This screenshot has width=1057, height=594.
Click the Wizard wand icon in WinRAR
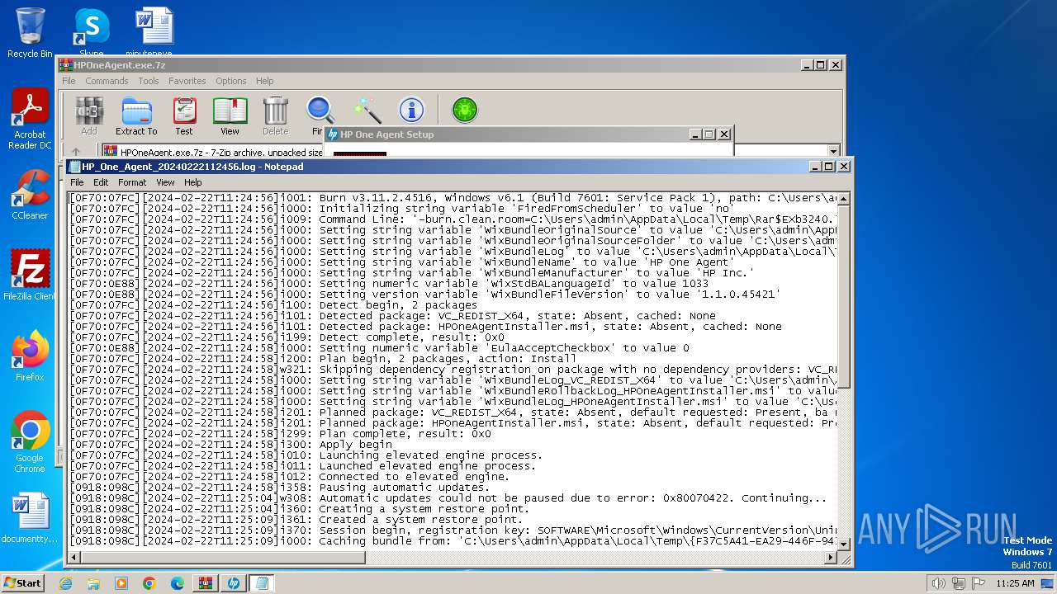point(367,111)
